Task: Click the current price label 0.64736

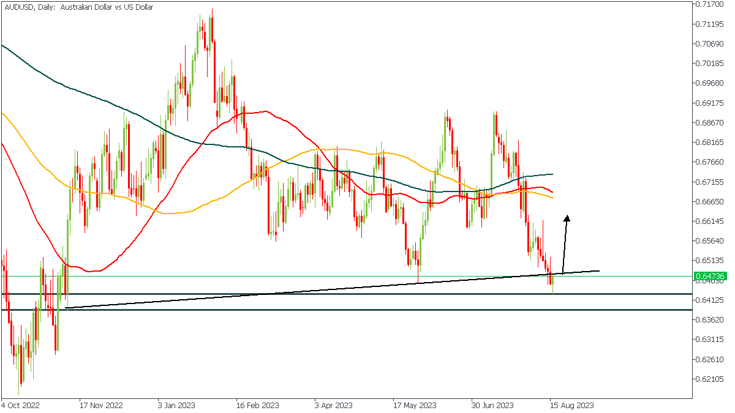Action: 709,277
